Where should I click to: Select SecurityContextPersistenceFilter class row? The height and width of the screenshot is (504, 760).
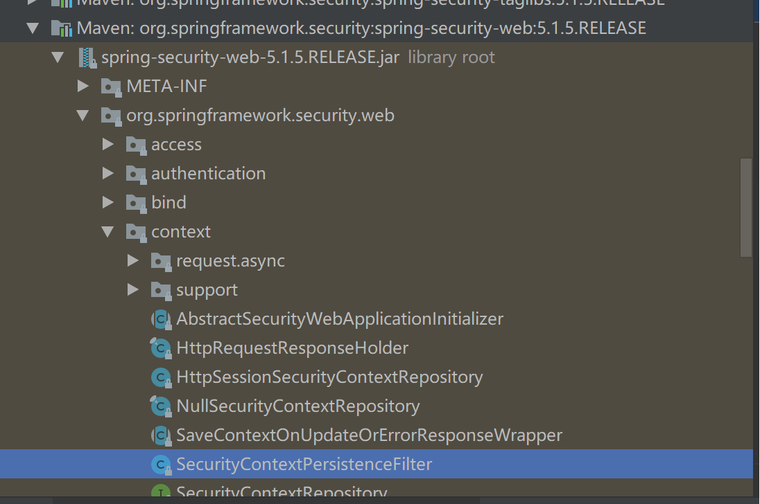point(376,464)
